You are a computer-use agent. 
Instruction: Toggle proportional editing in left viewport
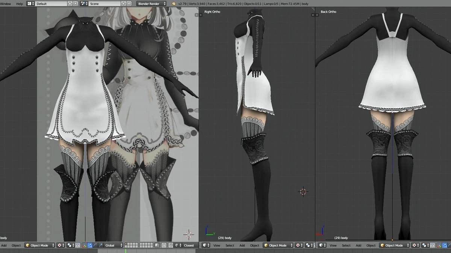click(164, 246)
